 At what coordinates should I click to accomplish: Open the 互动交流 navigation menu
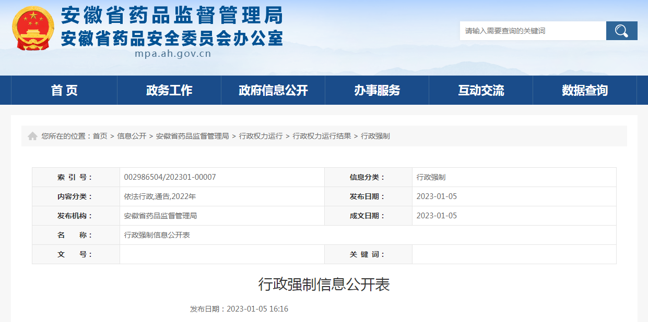pyautogui.click(x=481, y=90)
